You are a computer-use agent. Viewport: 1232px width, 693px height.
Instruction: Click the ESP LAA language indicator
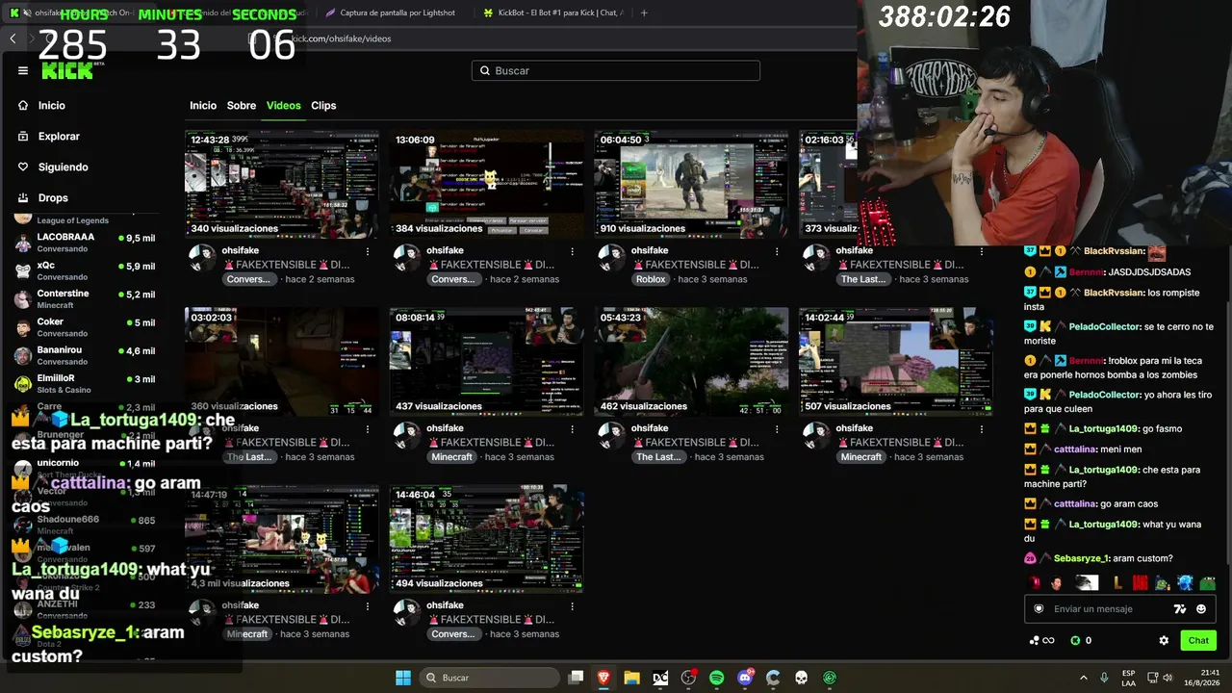(1128, 678)
